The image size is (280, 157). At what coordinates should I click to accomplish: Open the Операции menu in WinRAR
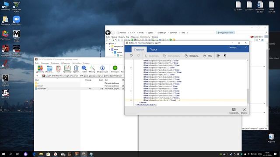pyautogui.click(x=55, y=63)
